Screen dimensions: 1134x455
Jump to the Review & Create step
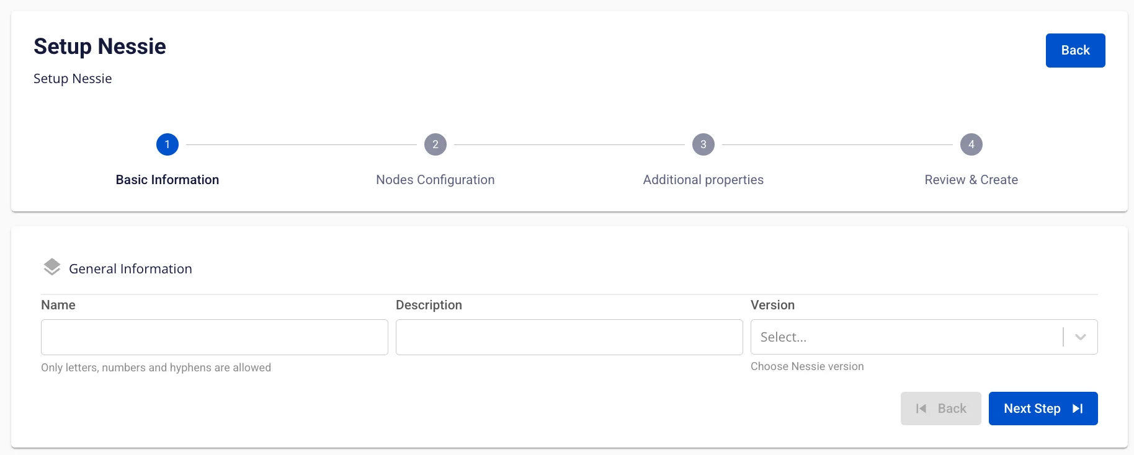[x=971, y=180]
